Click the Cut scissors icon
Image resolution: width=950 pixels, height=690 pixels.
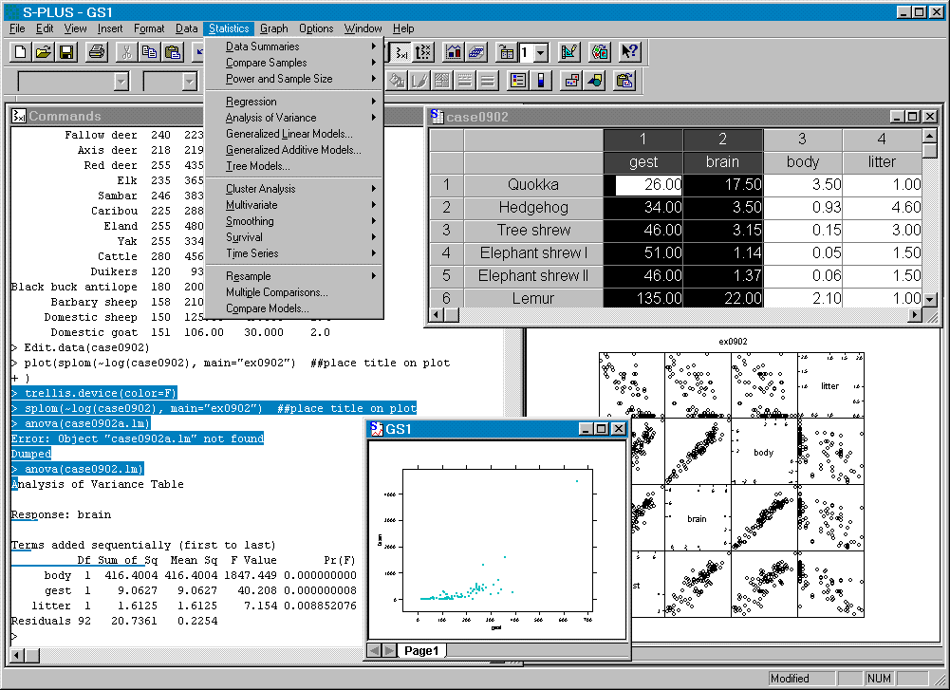126,52
